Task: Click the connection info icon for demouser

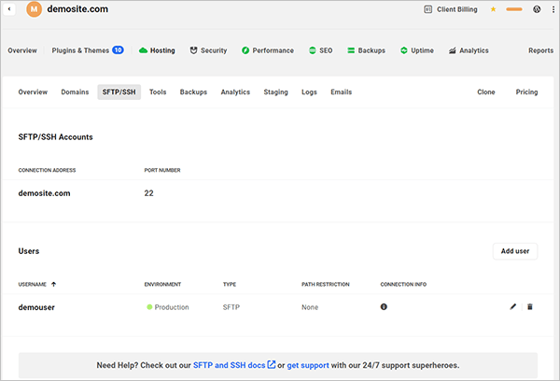Action: pos(384,306)
